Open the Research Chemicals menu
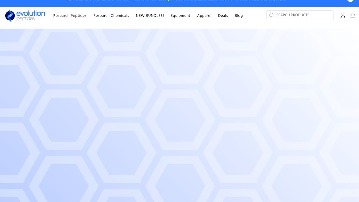This screenshot has width=359, height=202. point(111,16)
